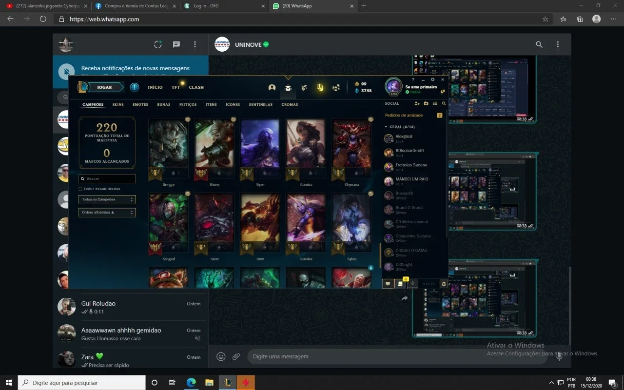Click the WhatsApp new chat icon

point(176,44)
